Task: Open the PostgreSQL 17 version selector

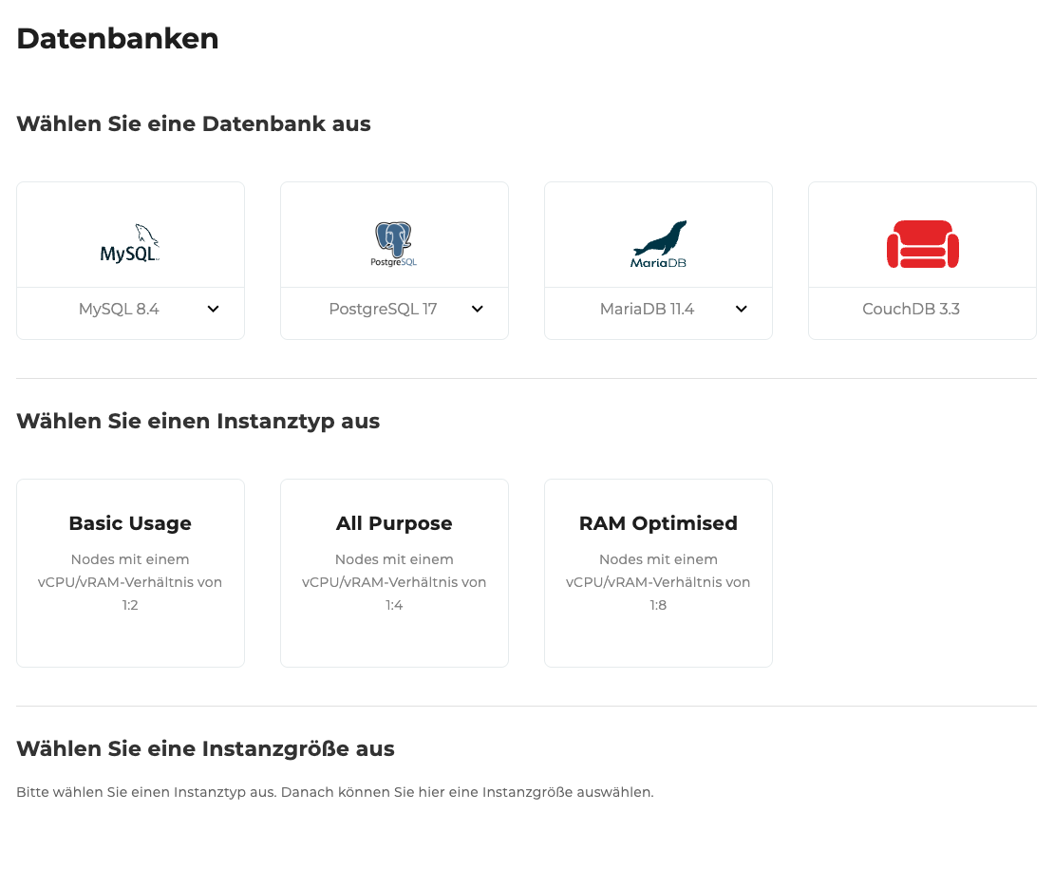Action: (x=477, y=309)
